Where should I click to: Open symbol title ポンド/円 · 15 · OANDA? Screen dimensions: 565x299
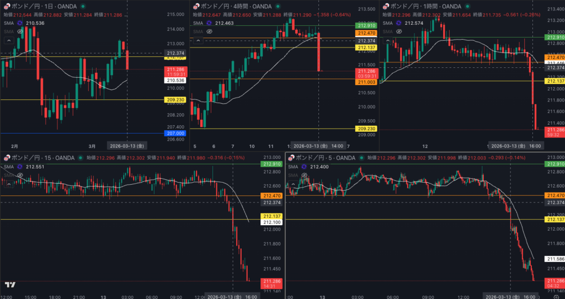[43, 158]
